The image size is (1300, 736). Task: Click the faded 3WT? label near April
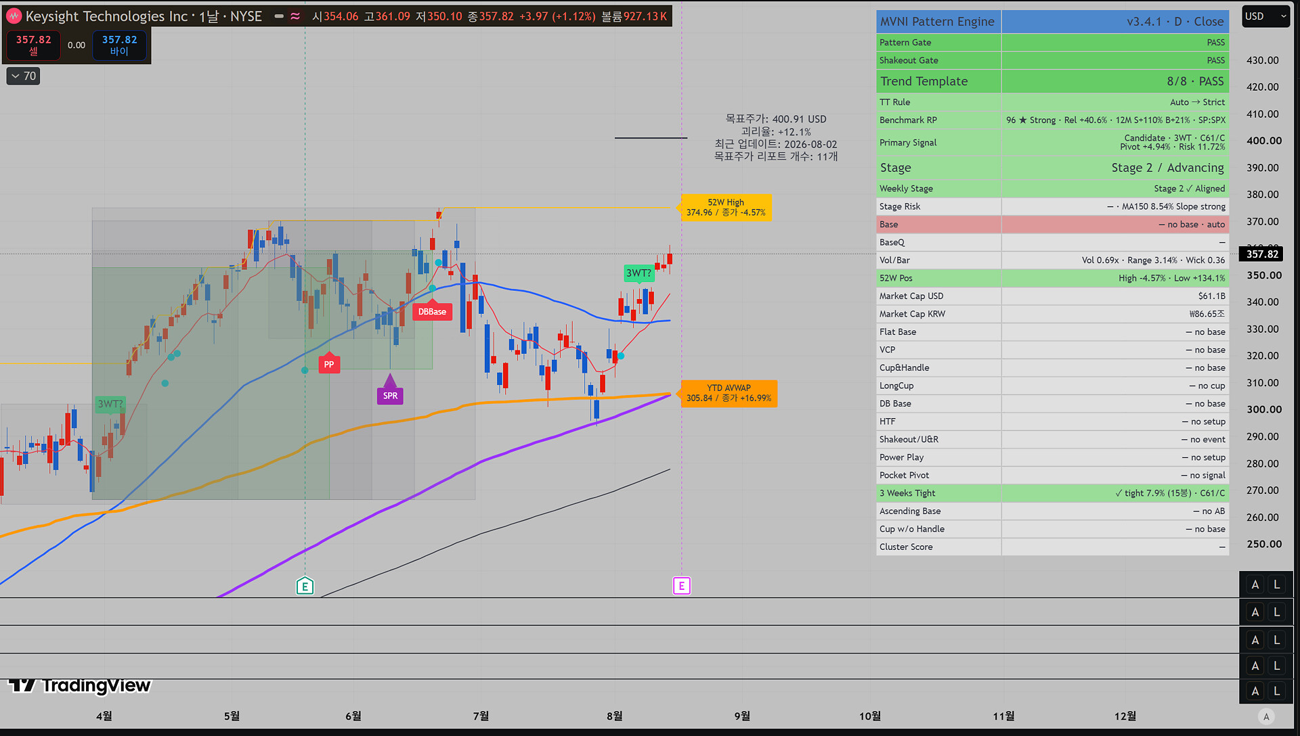pyautogui.click(x=110, y=405)
